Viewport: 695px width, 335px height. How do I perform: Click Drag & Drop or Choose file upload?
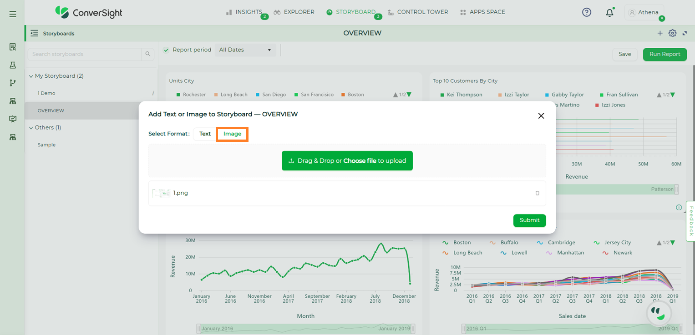coord(347,161)
